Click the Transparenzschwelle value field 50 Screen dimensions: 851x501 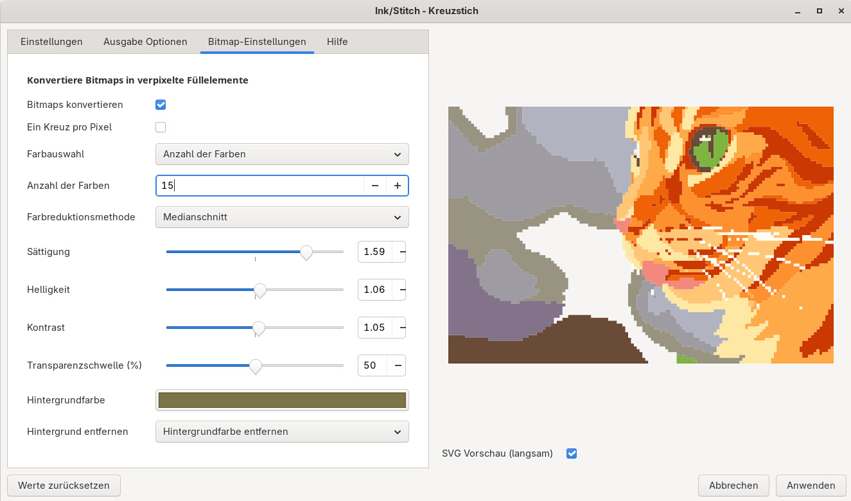pyautogui.click(x=372, y=365)
